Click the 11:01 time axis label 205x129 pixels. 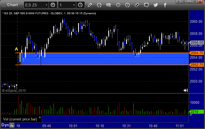click(x=180, y=126)
